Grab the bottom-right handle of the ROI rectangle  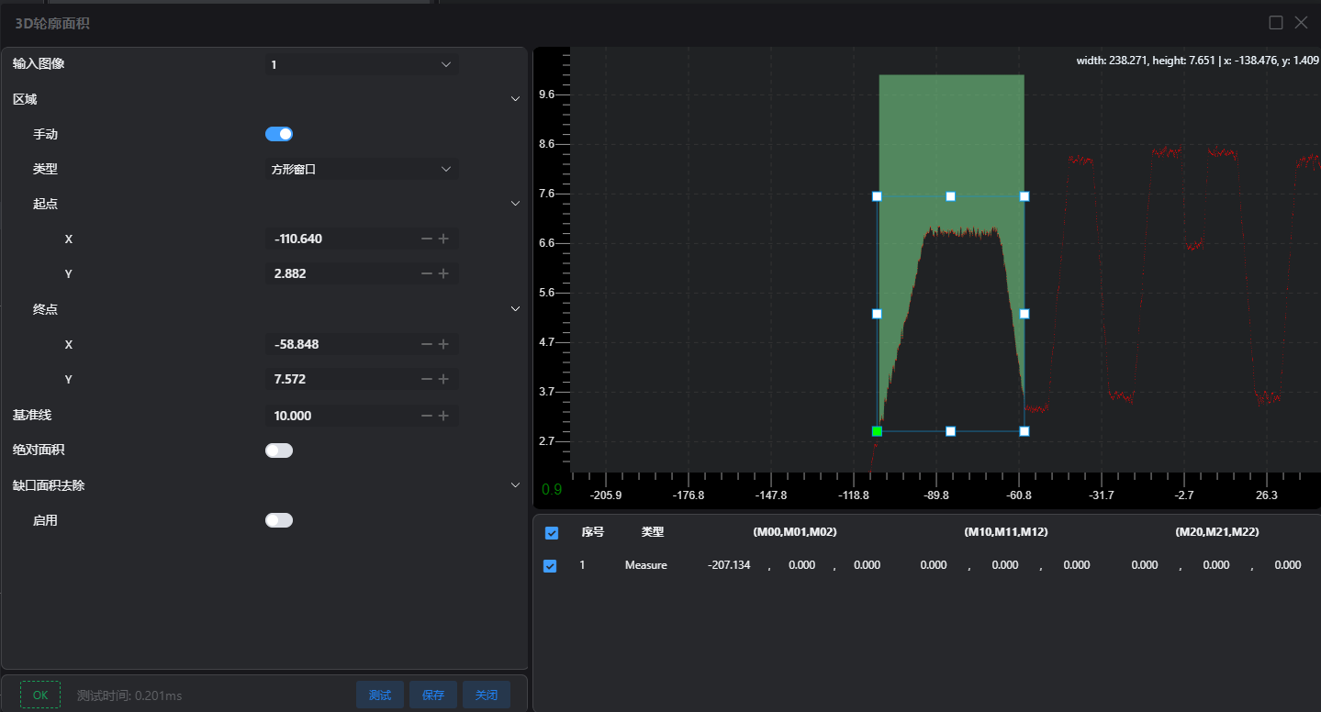point(1024,431)
